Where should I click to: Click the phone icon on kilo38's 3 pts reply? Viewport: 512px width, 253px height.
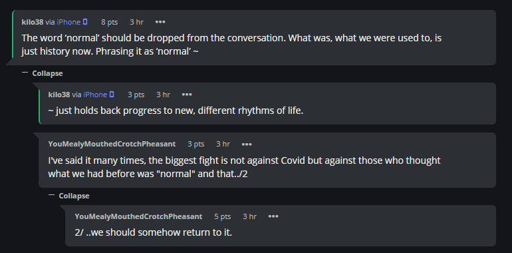click(x=112, y=95)
